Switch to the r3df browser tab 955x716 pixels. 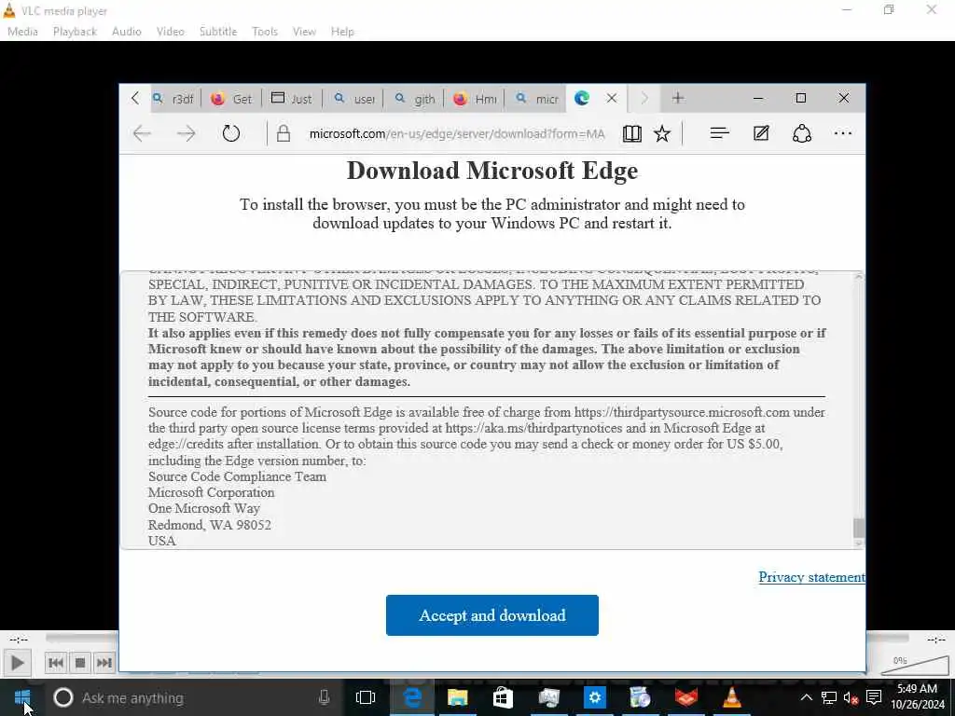pyautogui.click(x=173, y=99)
